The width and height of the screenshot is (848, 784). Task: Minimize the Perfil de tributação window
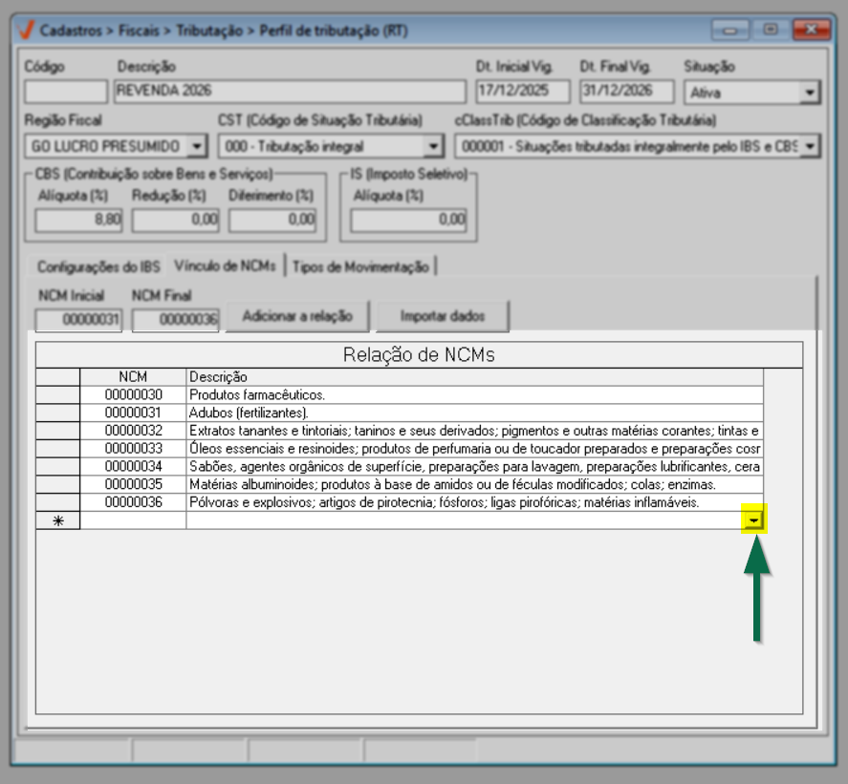coord(735,31)
